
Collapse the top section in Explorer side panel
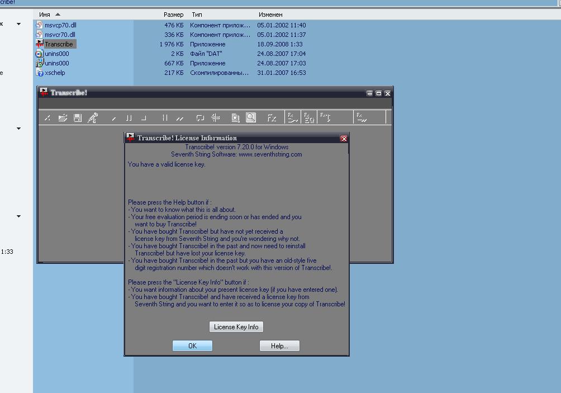(x=18, y=24)
